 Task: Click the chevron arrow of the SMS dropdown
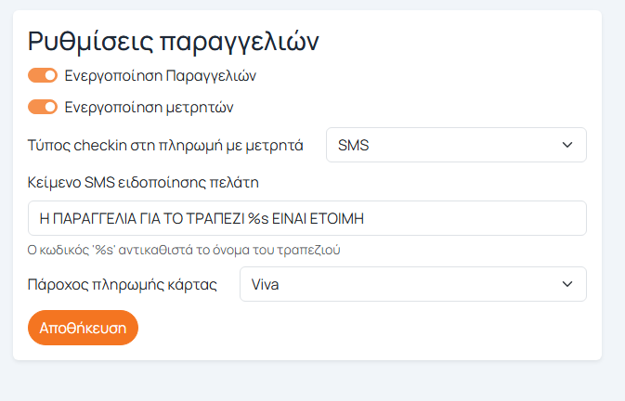coord(568,145)
